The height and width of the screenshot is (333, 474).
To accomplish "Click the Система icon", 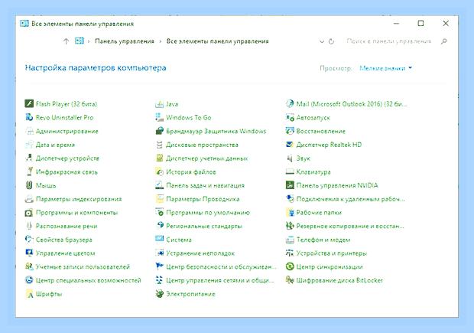I will coord(159,240).
